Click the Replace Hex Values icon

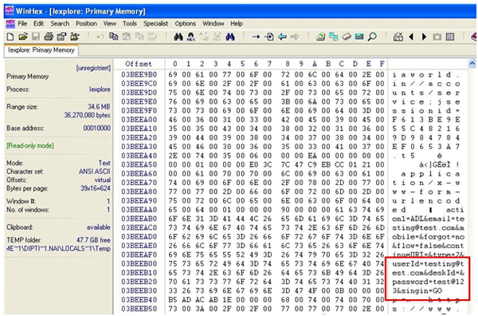[x=217, y=37]
